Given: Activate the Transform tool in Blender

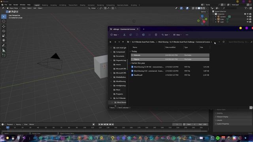Looking at the screenshot, I should [x=4, y=40].
